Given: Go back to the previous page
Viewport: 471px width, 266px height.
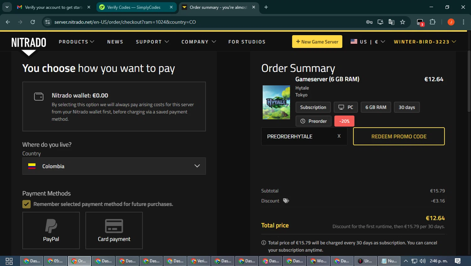Looking at the screenshot, I should [x=8, y=22].
